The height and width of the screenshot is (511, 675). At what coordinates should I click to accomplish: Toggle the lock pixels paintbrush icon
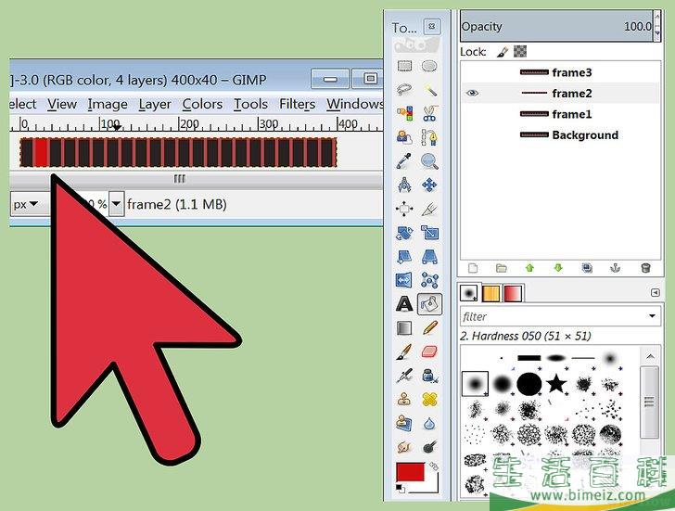click(502, 52)
